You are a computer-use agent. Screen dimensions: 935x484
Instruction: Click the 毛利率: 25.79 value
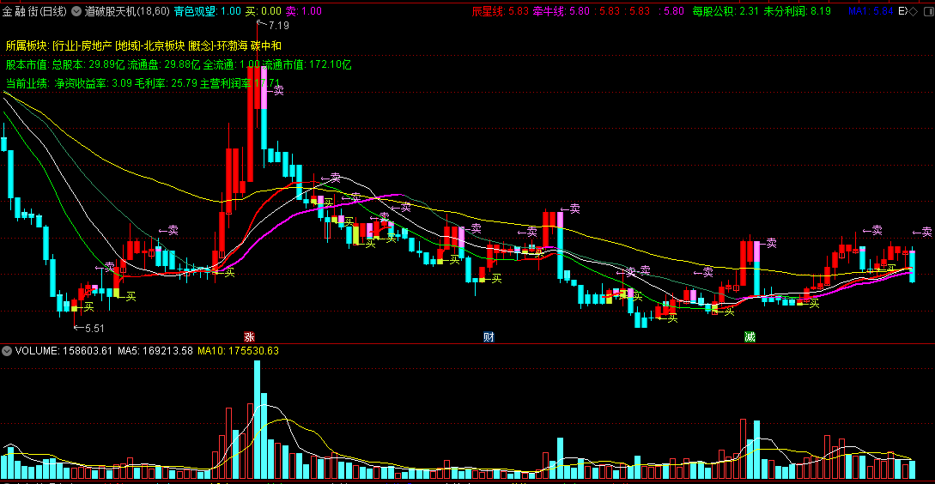point(166,83)
